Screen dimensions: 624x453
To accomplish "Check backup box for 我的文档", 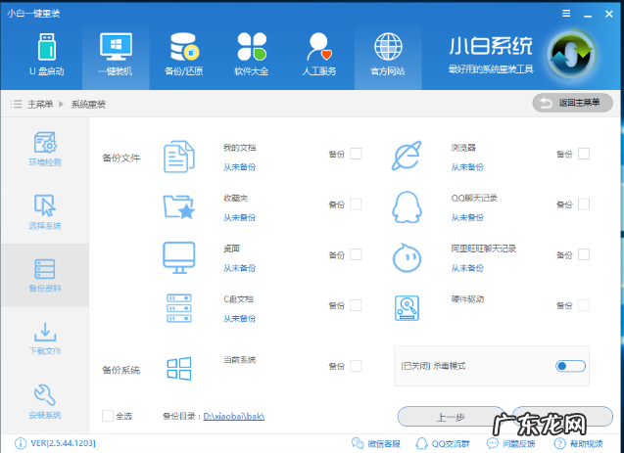I will pos(356,154).
